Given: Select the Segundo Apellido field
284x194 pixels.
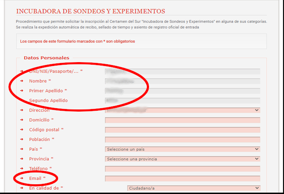Looking at the screenshot, I should pyautogui.click(x=182, y=101).
